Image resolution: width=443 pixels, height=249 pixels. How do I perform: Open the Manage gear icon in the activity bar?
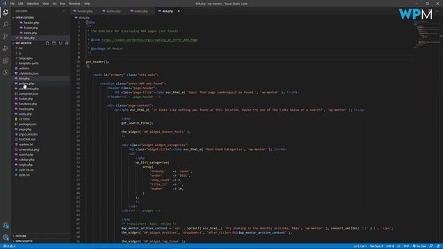pyautogui.click(x=6, y=237)
